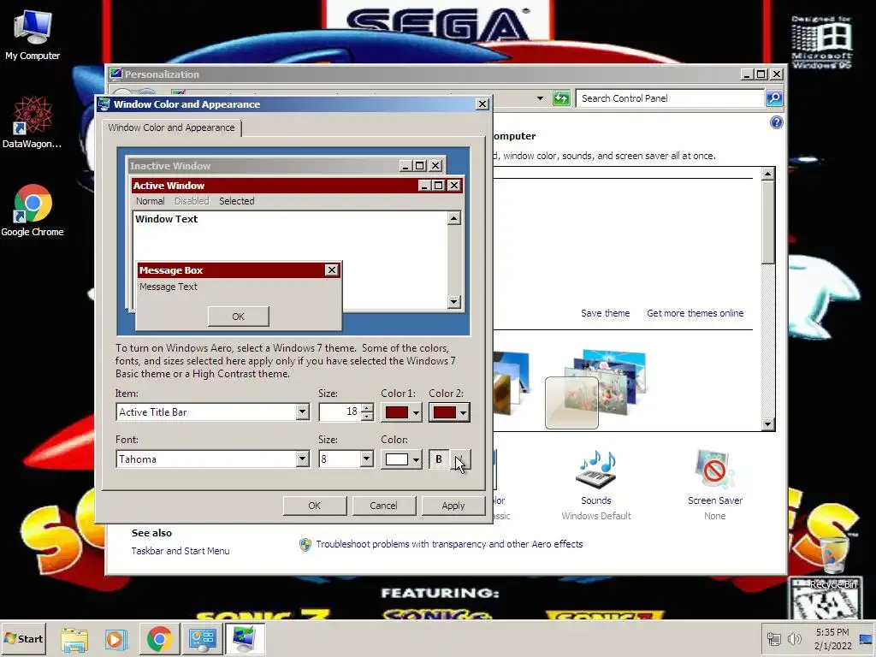
Task: Open Troubleshoot problems with transparency link
Action: 449,544
